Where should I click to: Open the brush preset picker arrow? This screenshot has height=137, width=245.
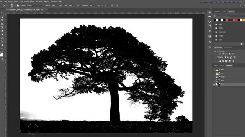(15, 6)
